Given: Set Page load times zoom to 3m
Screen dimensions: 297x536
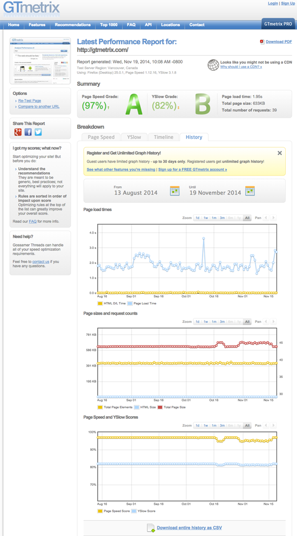Looking at the screenshot, I should pyautogui.click(x=222, y=218).
